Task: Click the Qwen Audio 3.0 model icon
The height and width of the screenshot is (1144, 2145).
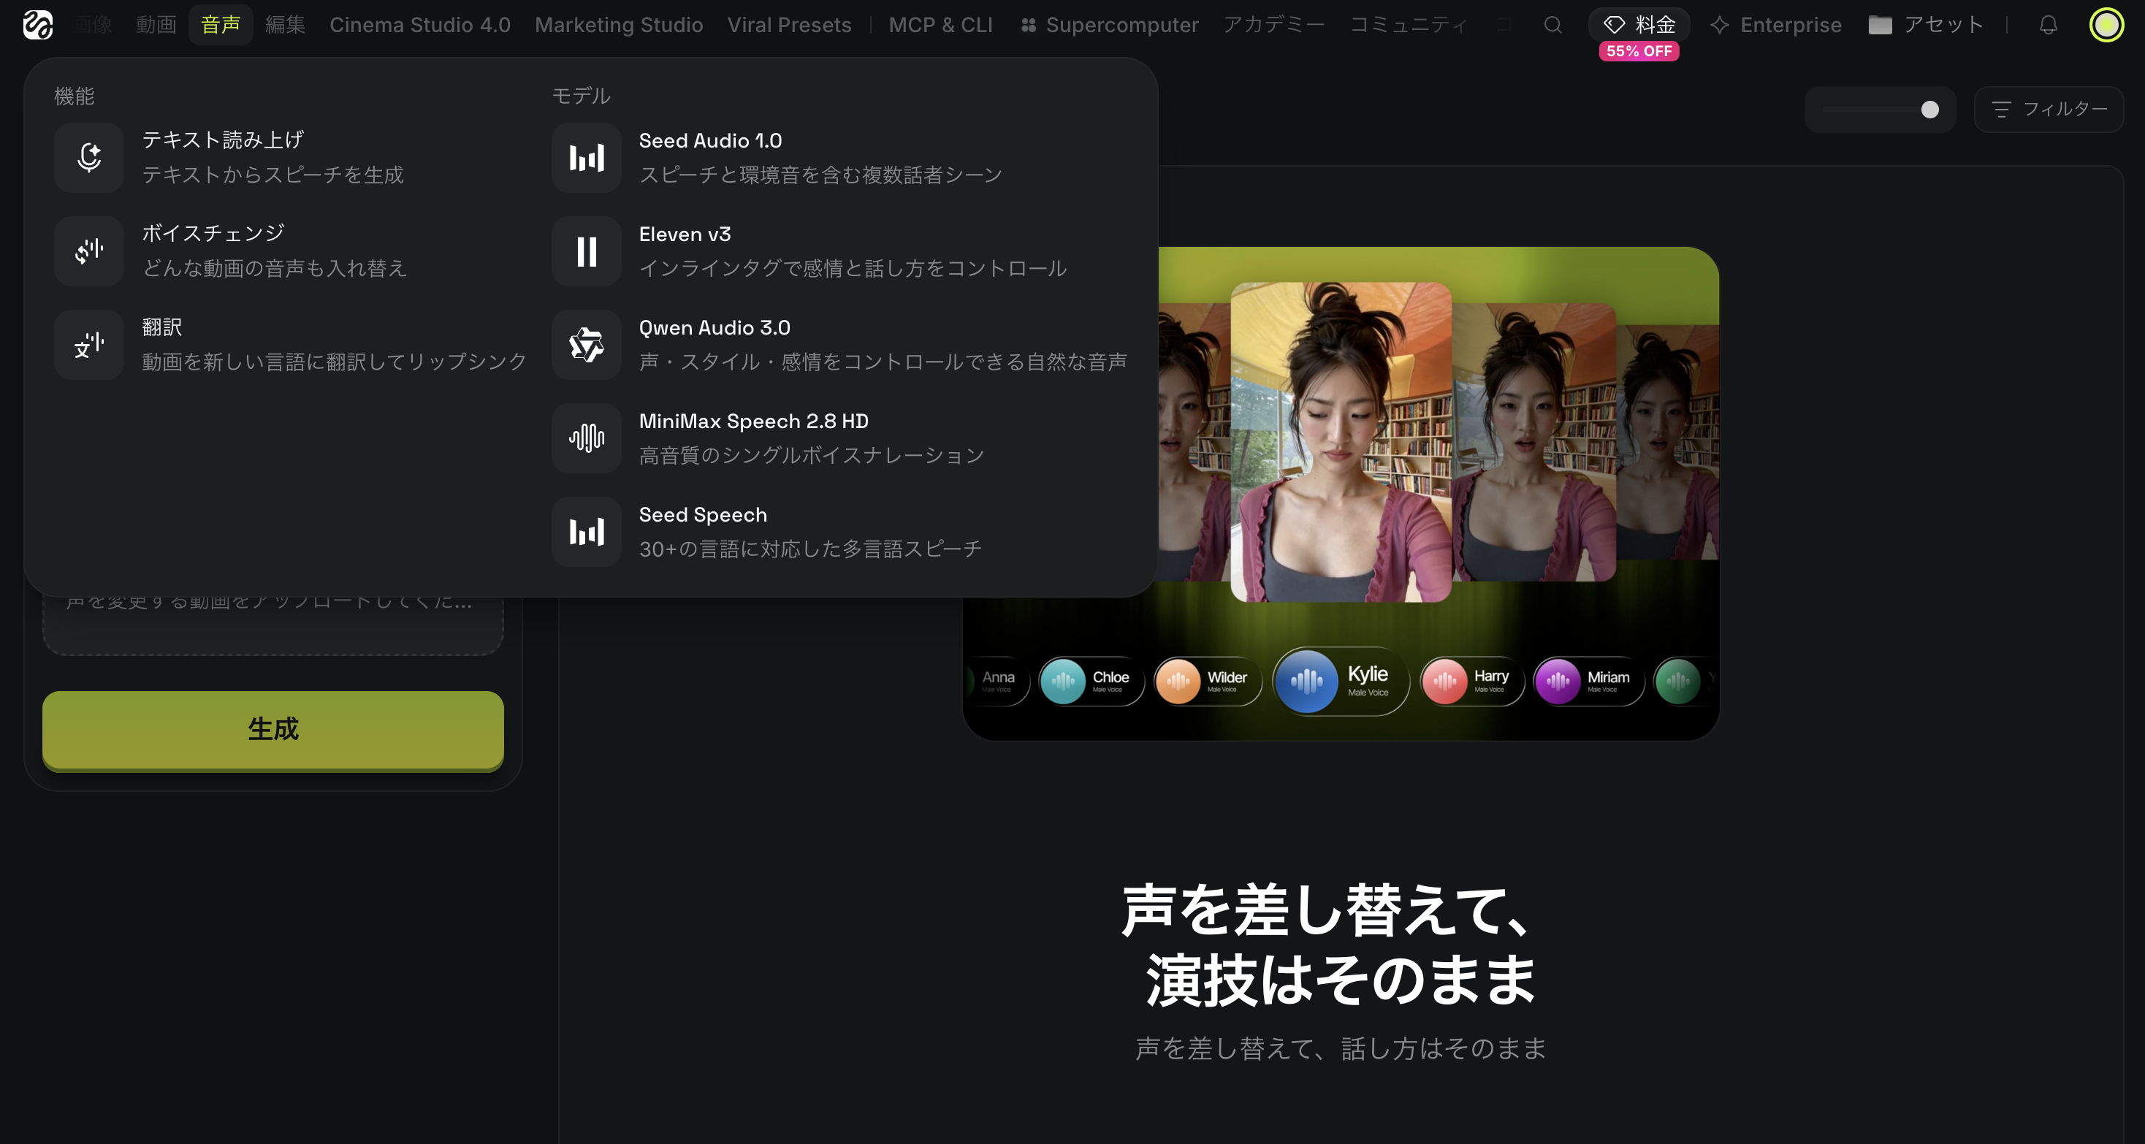Action: (x=586, y=344)
